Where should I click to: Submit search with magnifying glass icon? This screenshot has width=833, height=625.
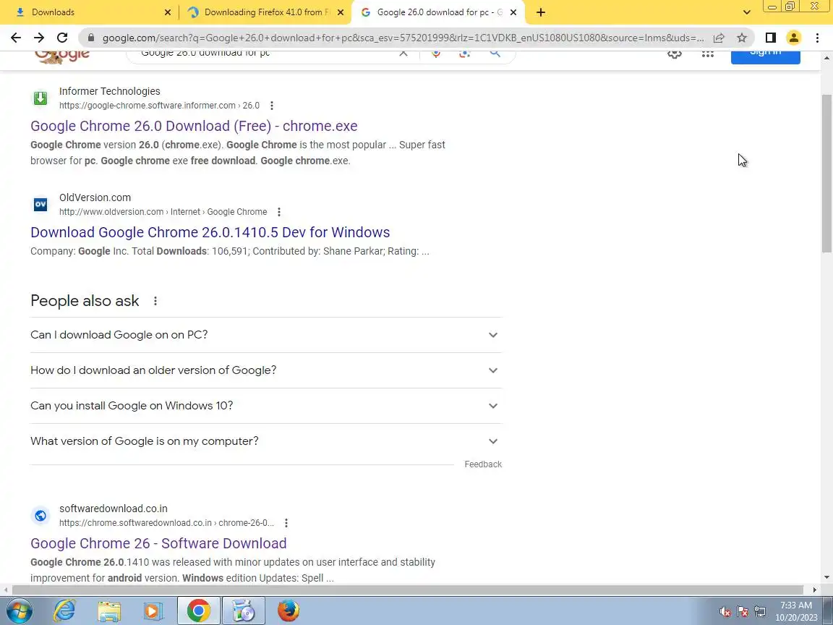(495, 53)
